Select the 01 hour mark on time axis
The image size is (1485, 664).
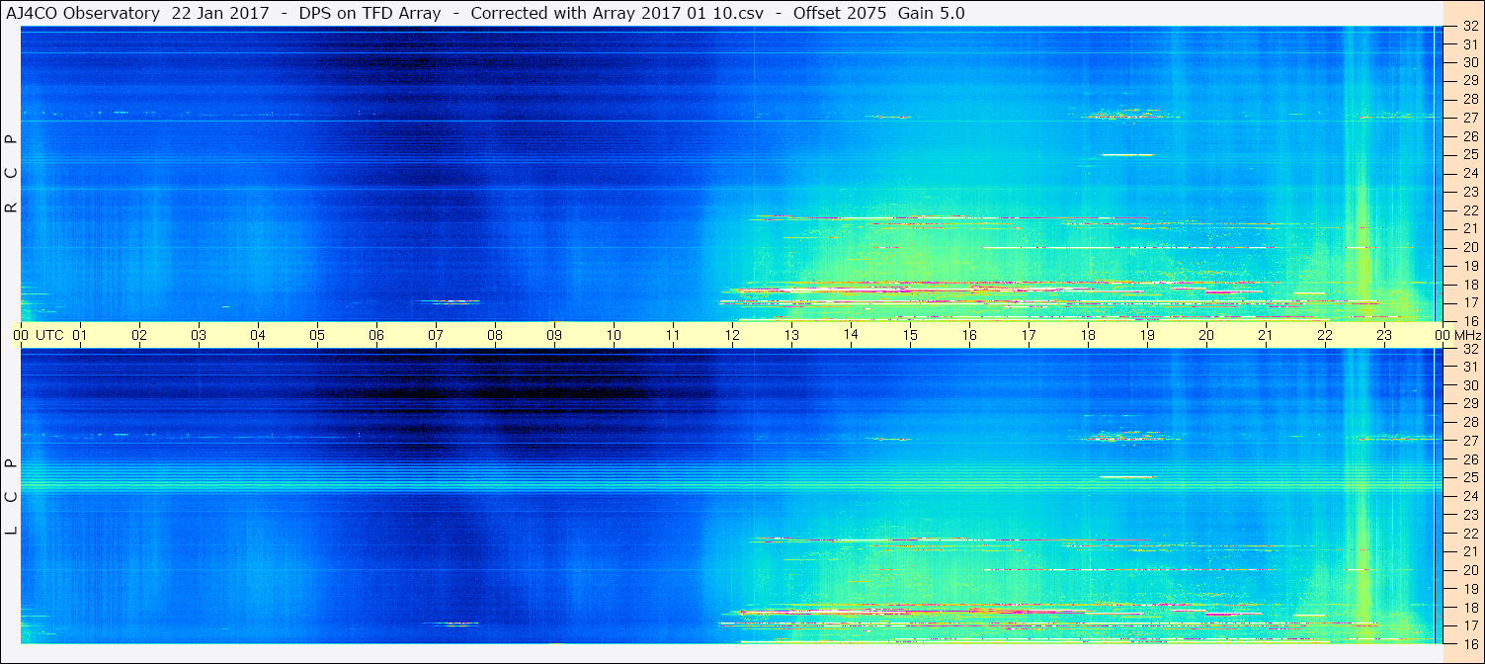[x=80, y=335]
